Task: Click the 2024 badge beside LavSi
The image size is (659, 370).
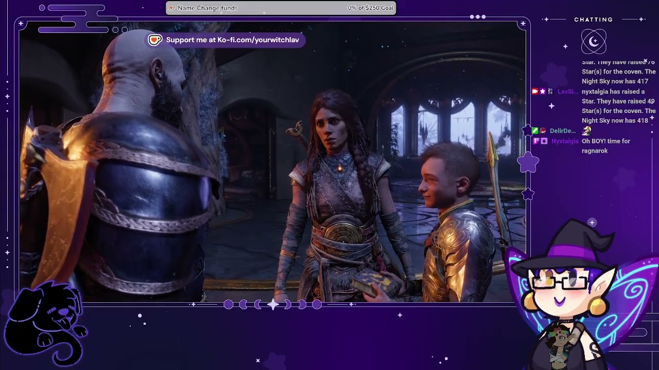Action: coord(550,91)
